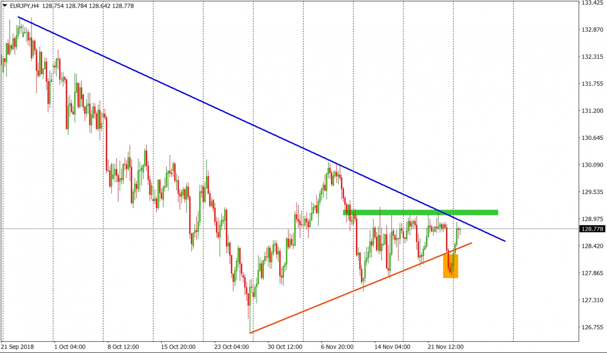The width and height of the screenshot is (607, 353).
Task: Click the 30 Oct 12:00 time label
Action: click(285, 347)
